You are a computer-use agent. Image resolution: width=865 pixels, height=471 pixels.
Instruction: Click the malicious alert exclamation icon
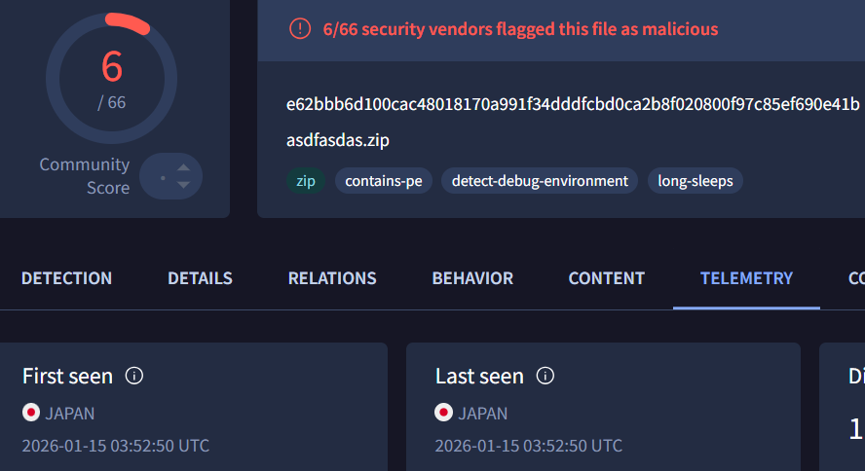coord(301,28)
